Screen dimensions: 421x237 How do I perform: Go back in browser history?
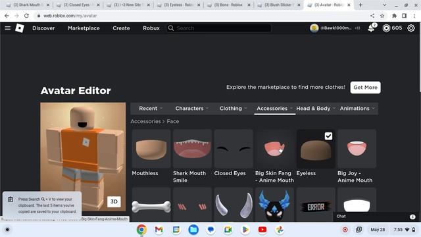click(x=7, y=16)
